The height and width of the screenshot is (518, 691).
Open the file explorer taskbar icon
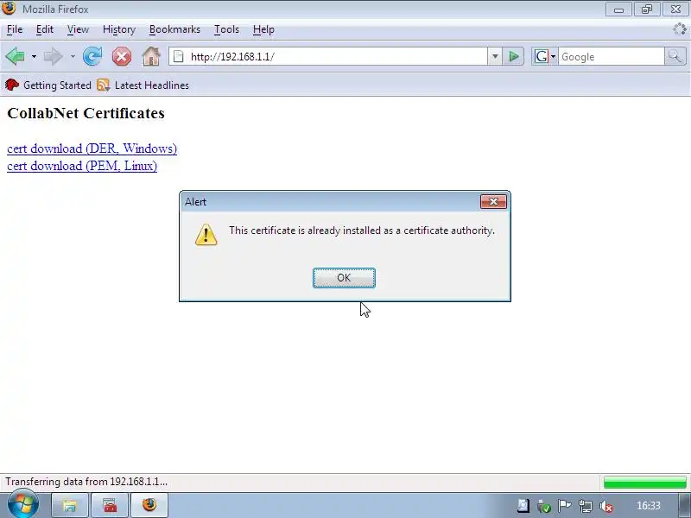(70, 505)
